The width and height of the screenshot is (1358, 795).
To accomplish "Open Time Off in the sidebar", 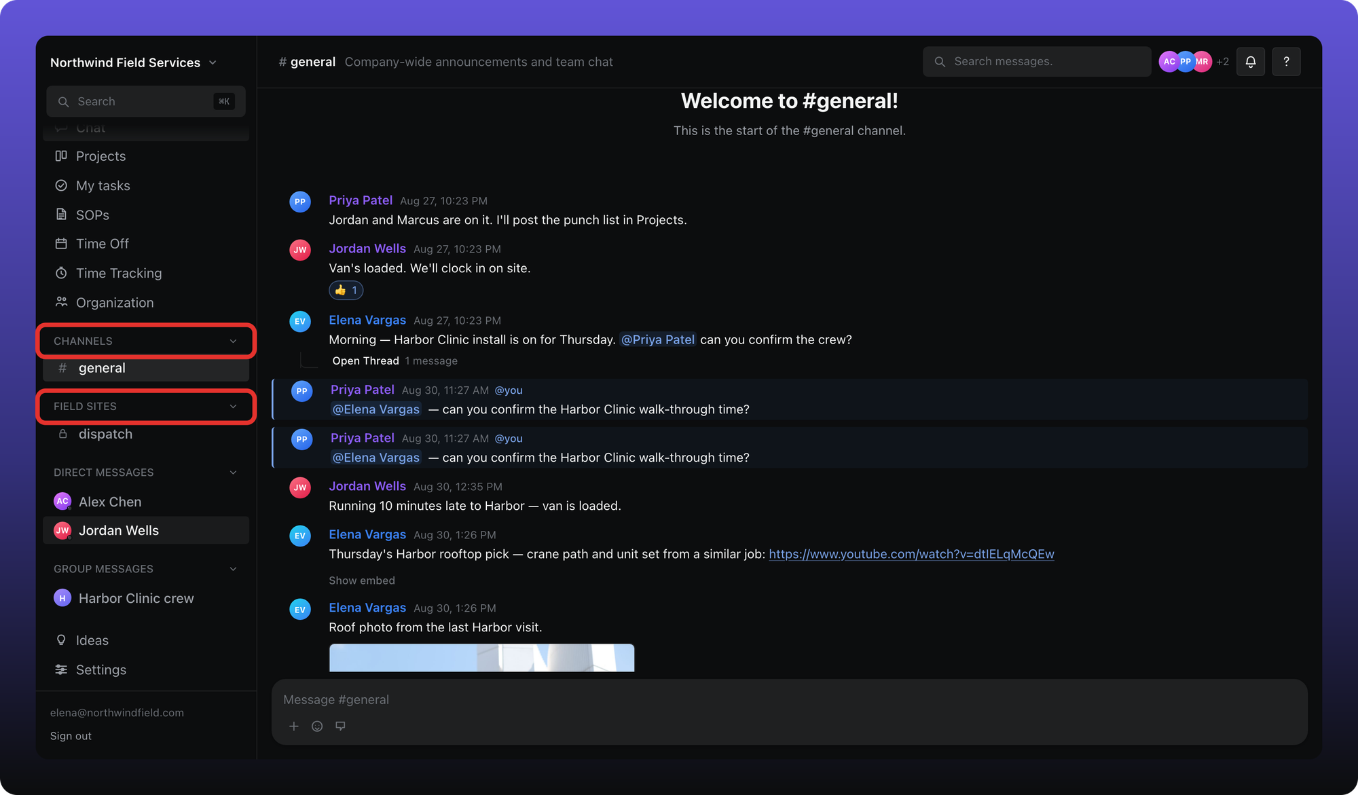I will 146,244.
